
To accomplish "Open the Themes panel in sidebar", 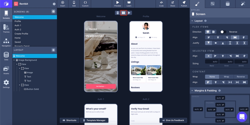I will (6, 28).
